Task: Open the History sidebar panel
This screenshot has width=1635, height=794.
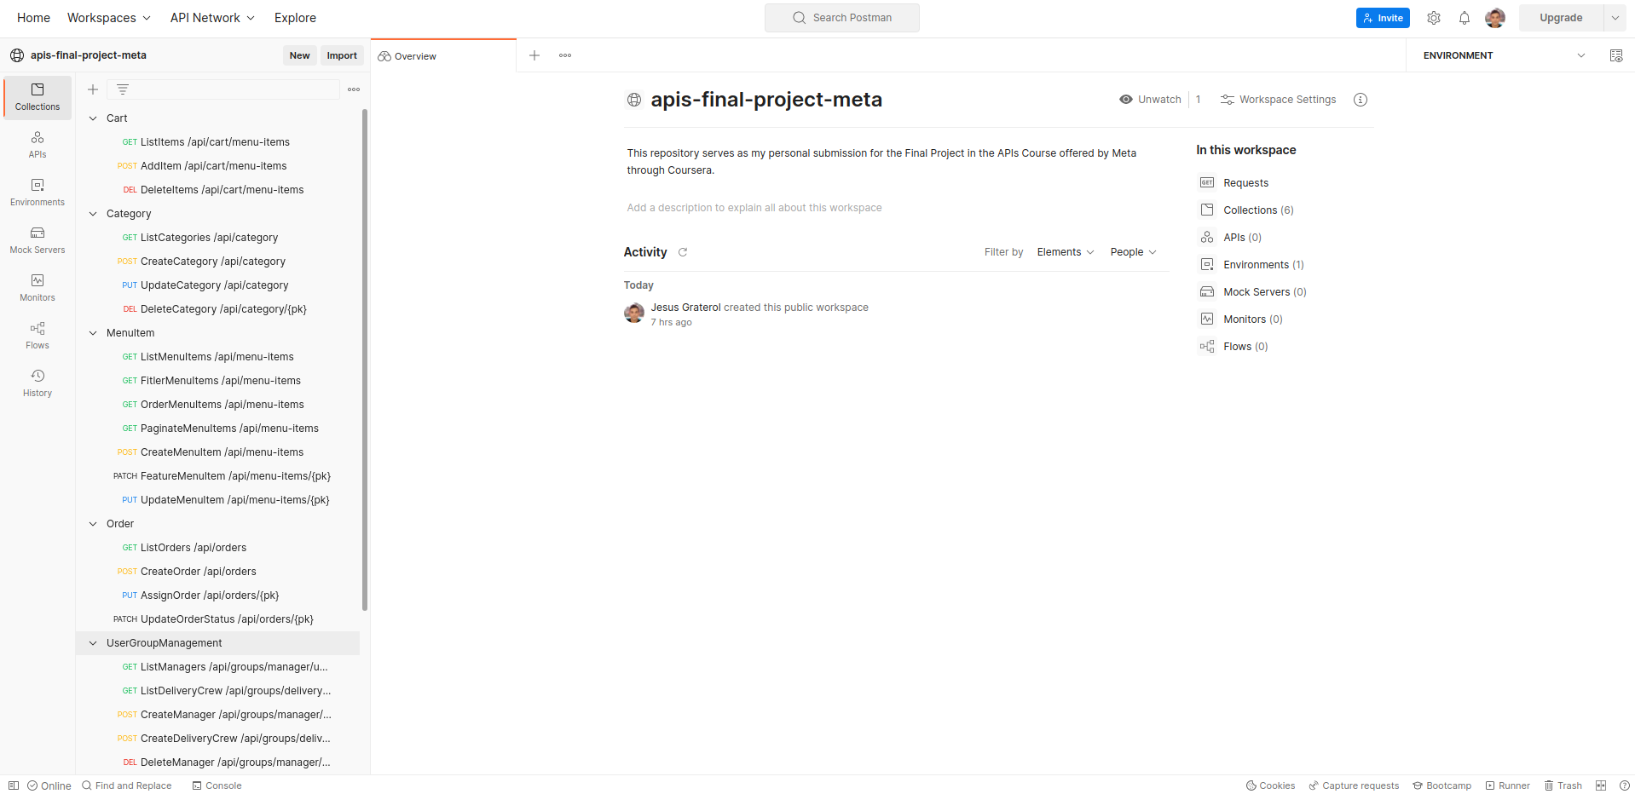Action: 38,383
